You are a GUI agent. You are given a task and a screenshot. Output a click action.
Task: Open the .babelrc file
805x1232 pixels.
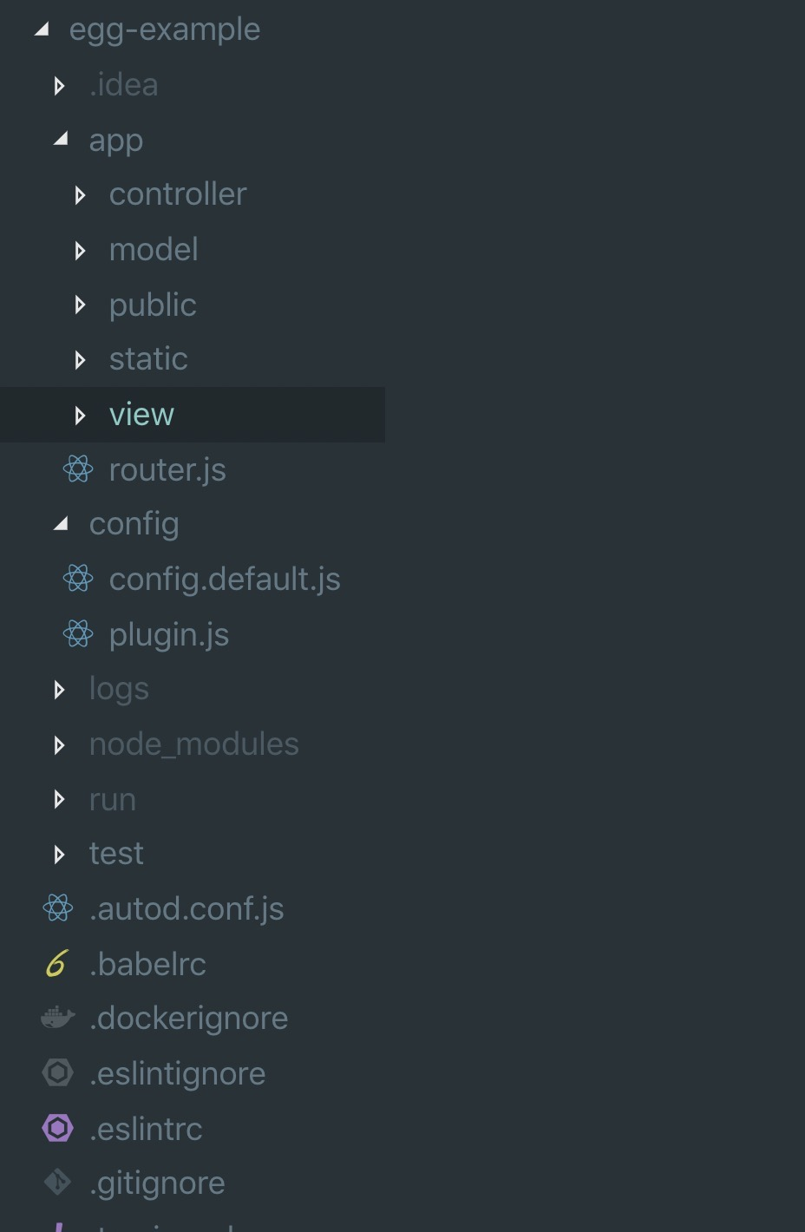point(147,964)
